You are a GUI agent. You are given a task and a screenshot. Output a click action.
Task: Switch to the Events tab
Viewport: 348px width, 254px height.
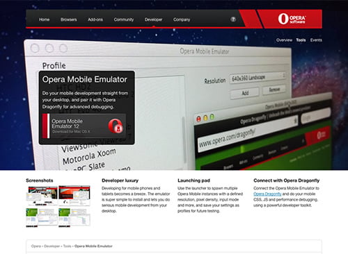click(316, 40)
